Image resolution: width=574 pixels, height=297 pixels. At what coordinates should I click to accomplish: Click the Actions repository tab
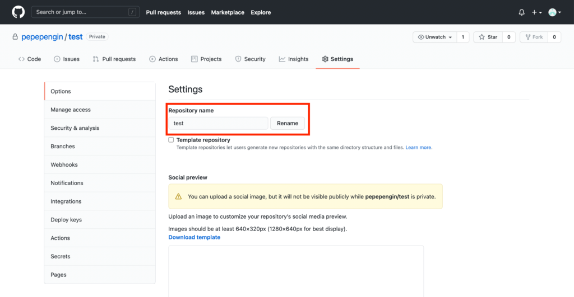[164, 59]
